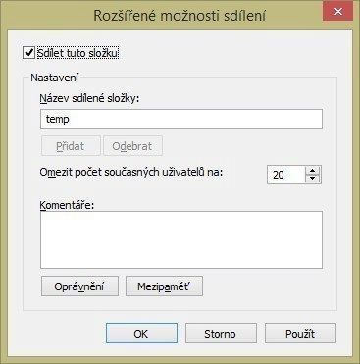Toggle the Sdílet tuto složku checkbox
Viewport: 360px width, 364px height.
[29, 53]
